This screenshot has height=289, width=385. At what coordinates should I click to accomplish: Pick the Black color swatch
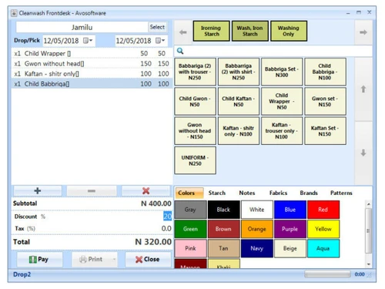[x=223, y=210]
